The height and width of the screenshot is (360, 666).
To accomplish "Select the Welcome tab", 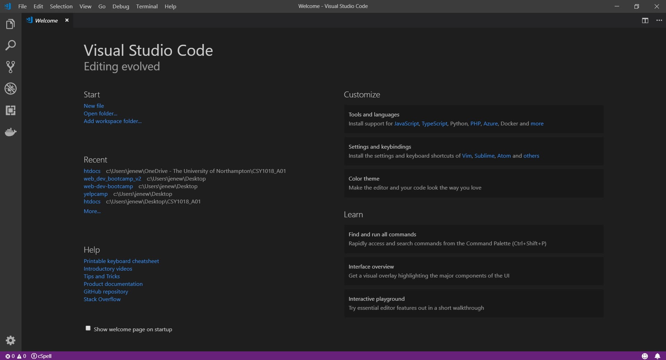I will click(46, 20).
